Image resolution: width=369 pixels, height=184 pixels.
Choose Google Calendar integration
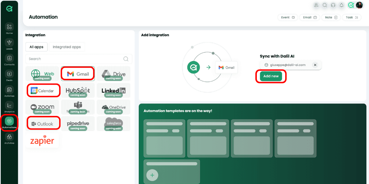pos(42,91)
